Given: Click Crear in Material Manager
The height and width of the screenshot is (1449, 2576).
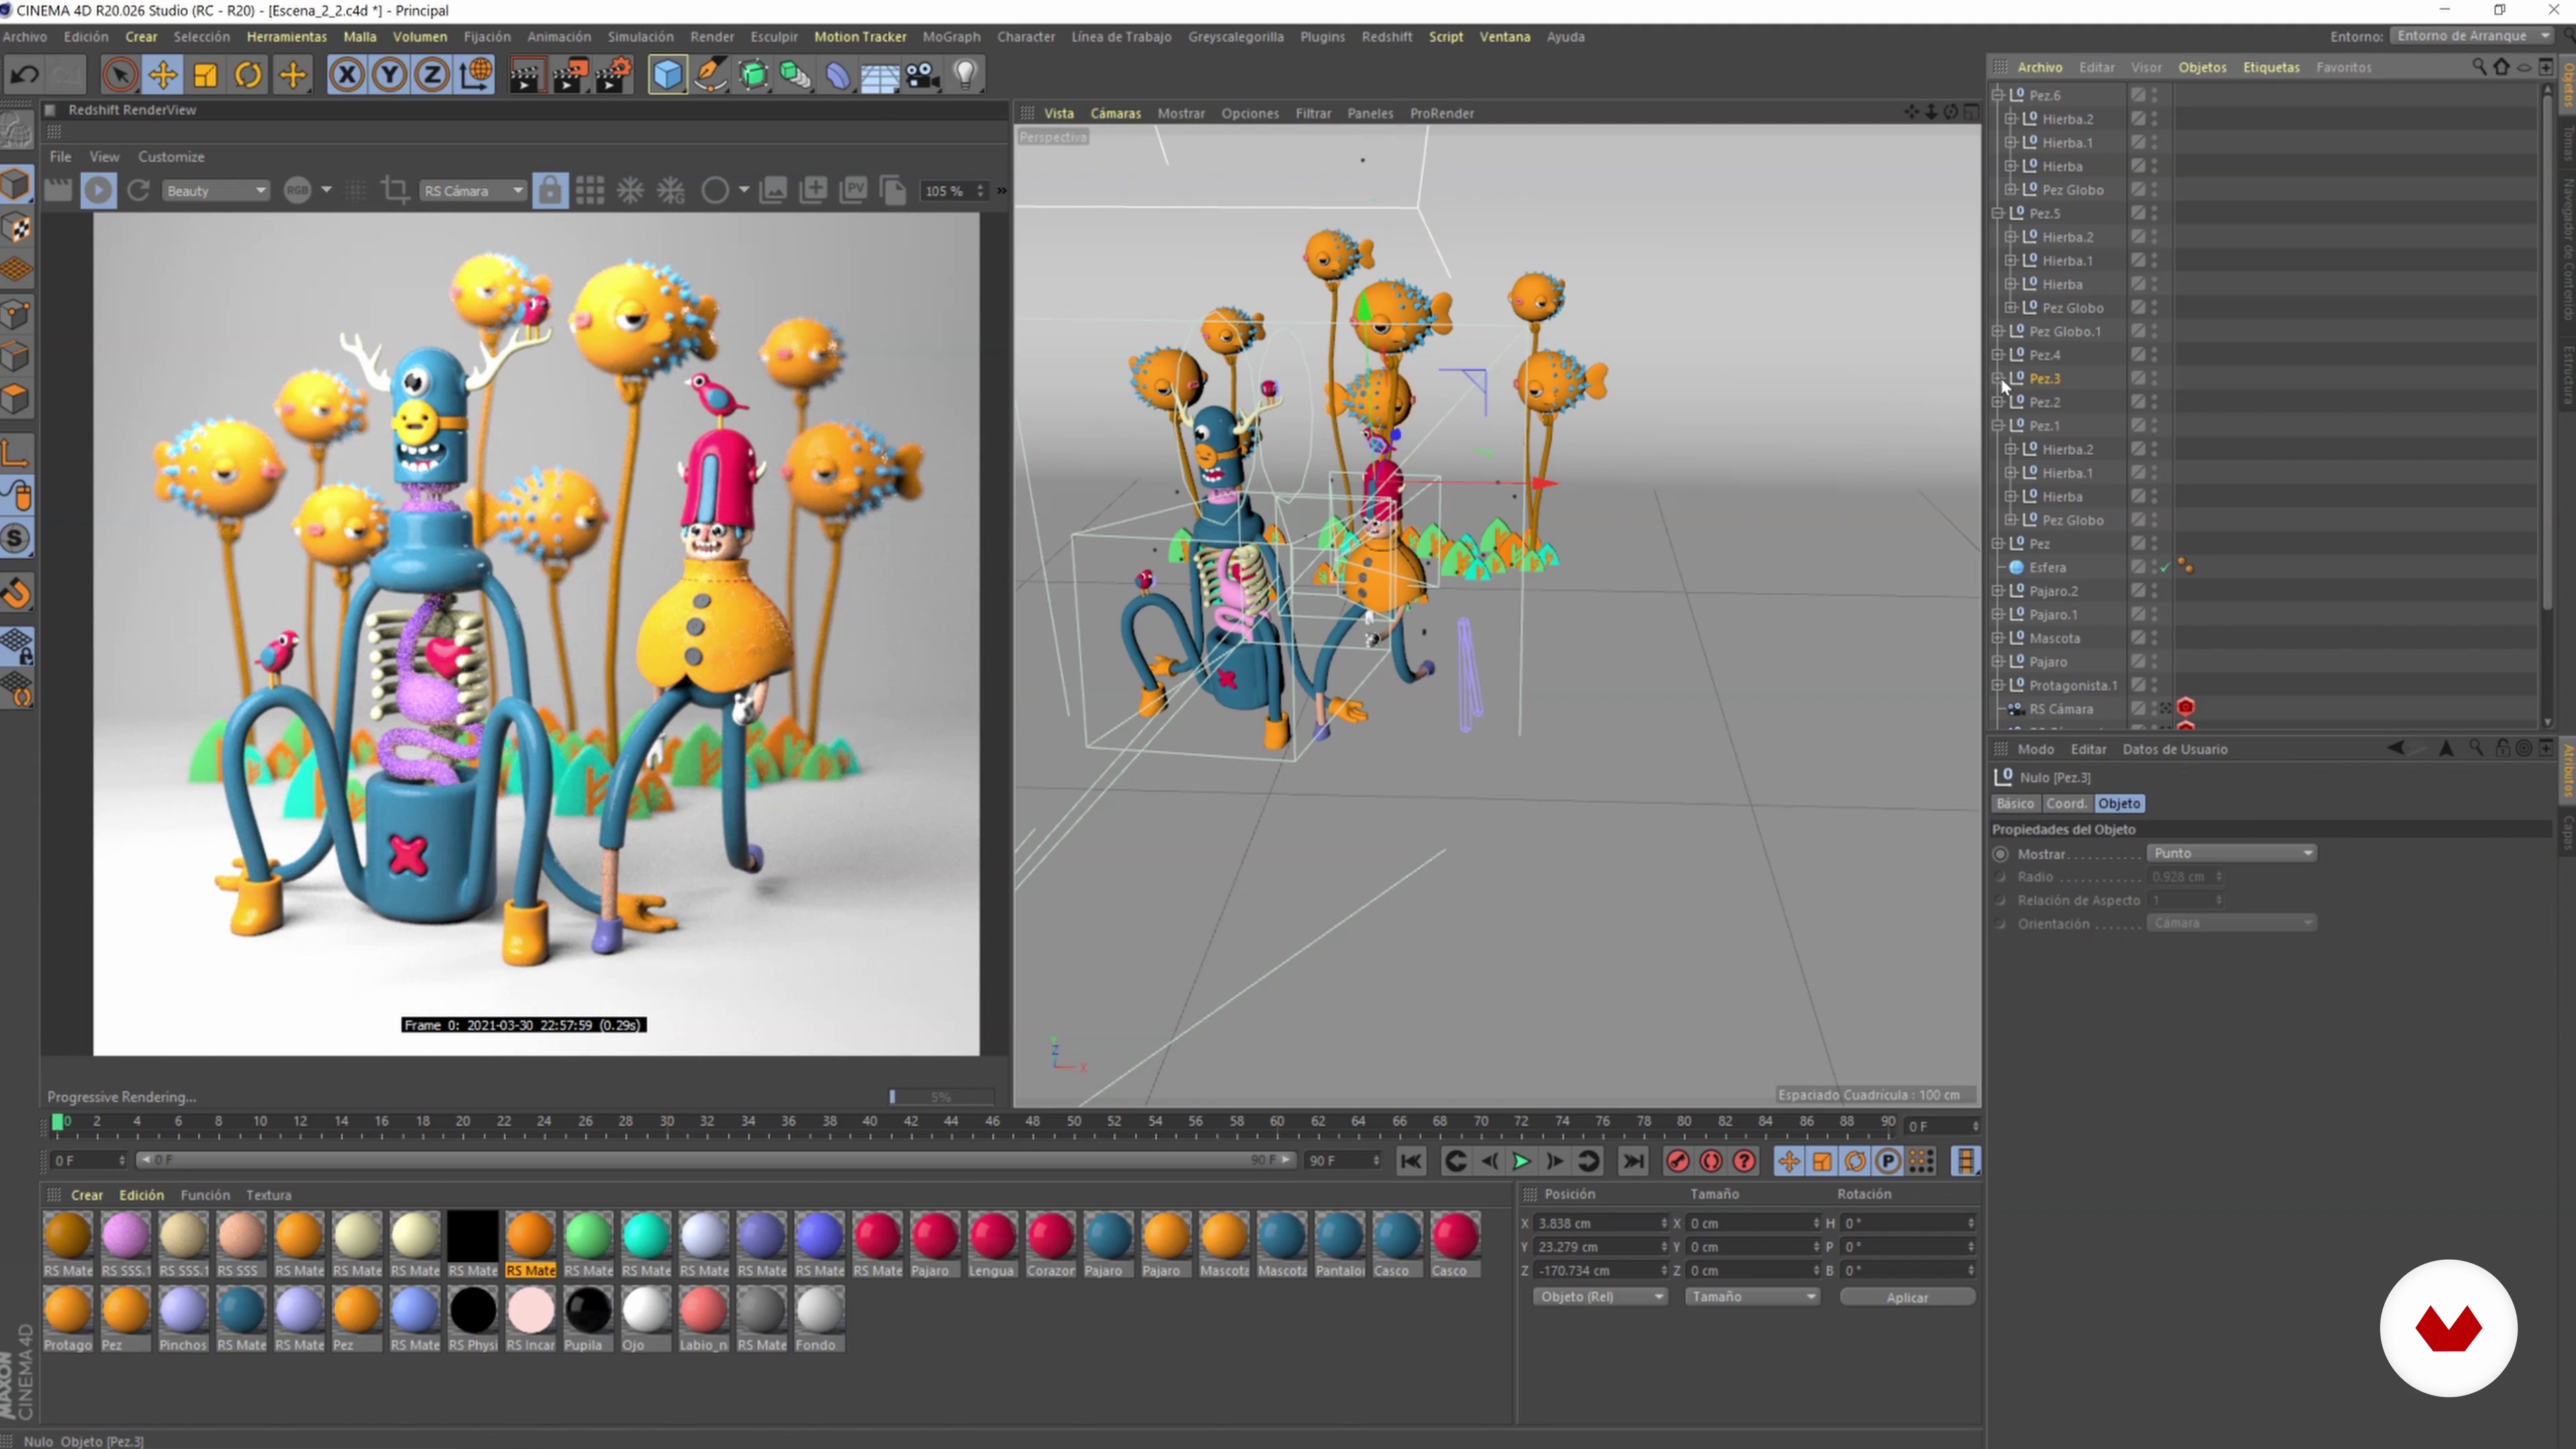Looking at the screenshot, I should coord(87,1196).
